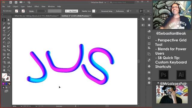
Task: Enable Draw Behind mode
Action: click(6, 87)
